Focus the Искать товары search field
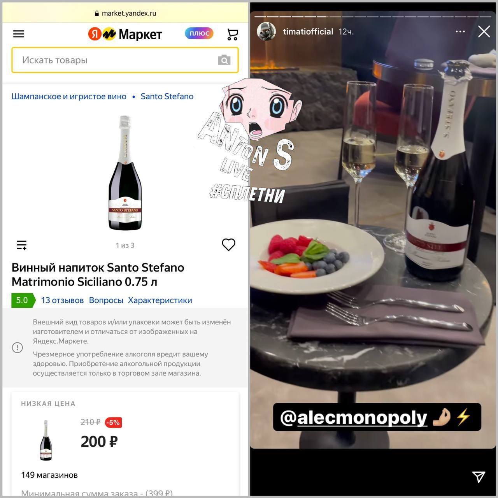The width and height of the screenshot is (498, 498). pos(125,60)
